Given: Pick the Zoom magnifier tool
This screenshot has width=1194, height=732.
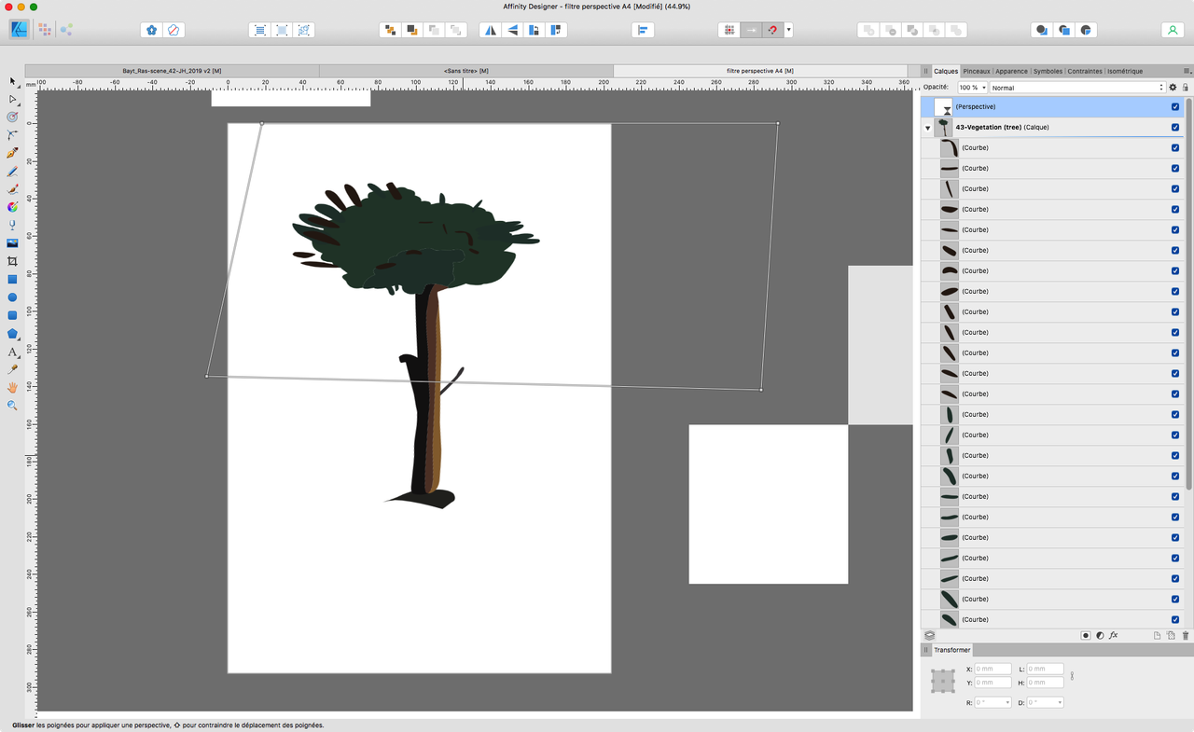Looking at the screenshot, I should tap(12, 406).
